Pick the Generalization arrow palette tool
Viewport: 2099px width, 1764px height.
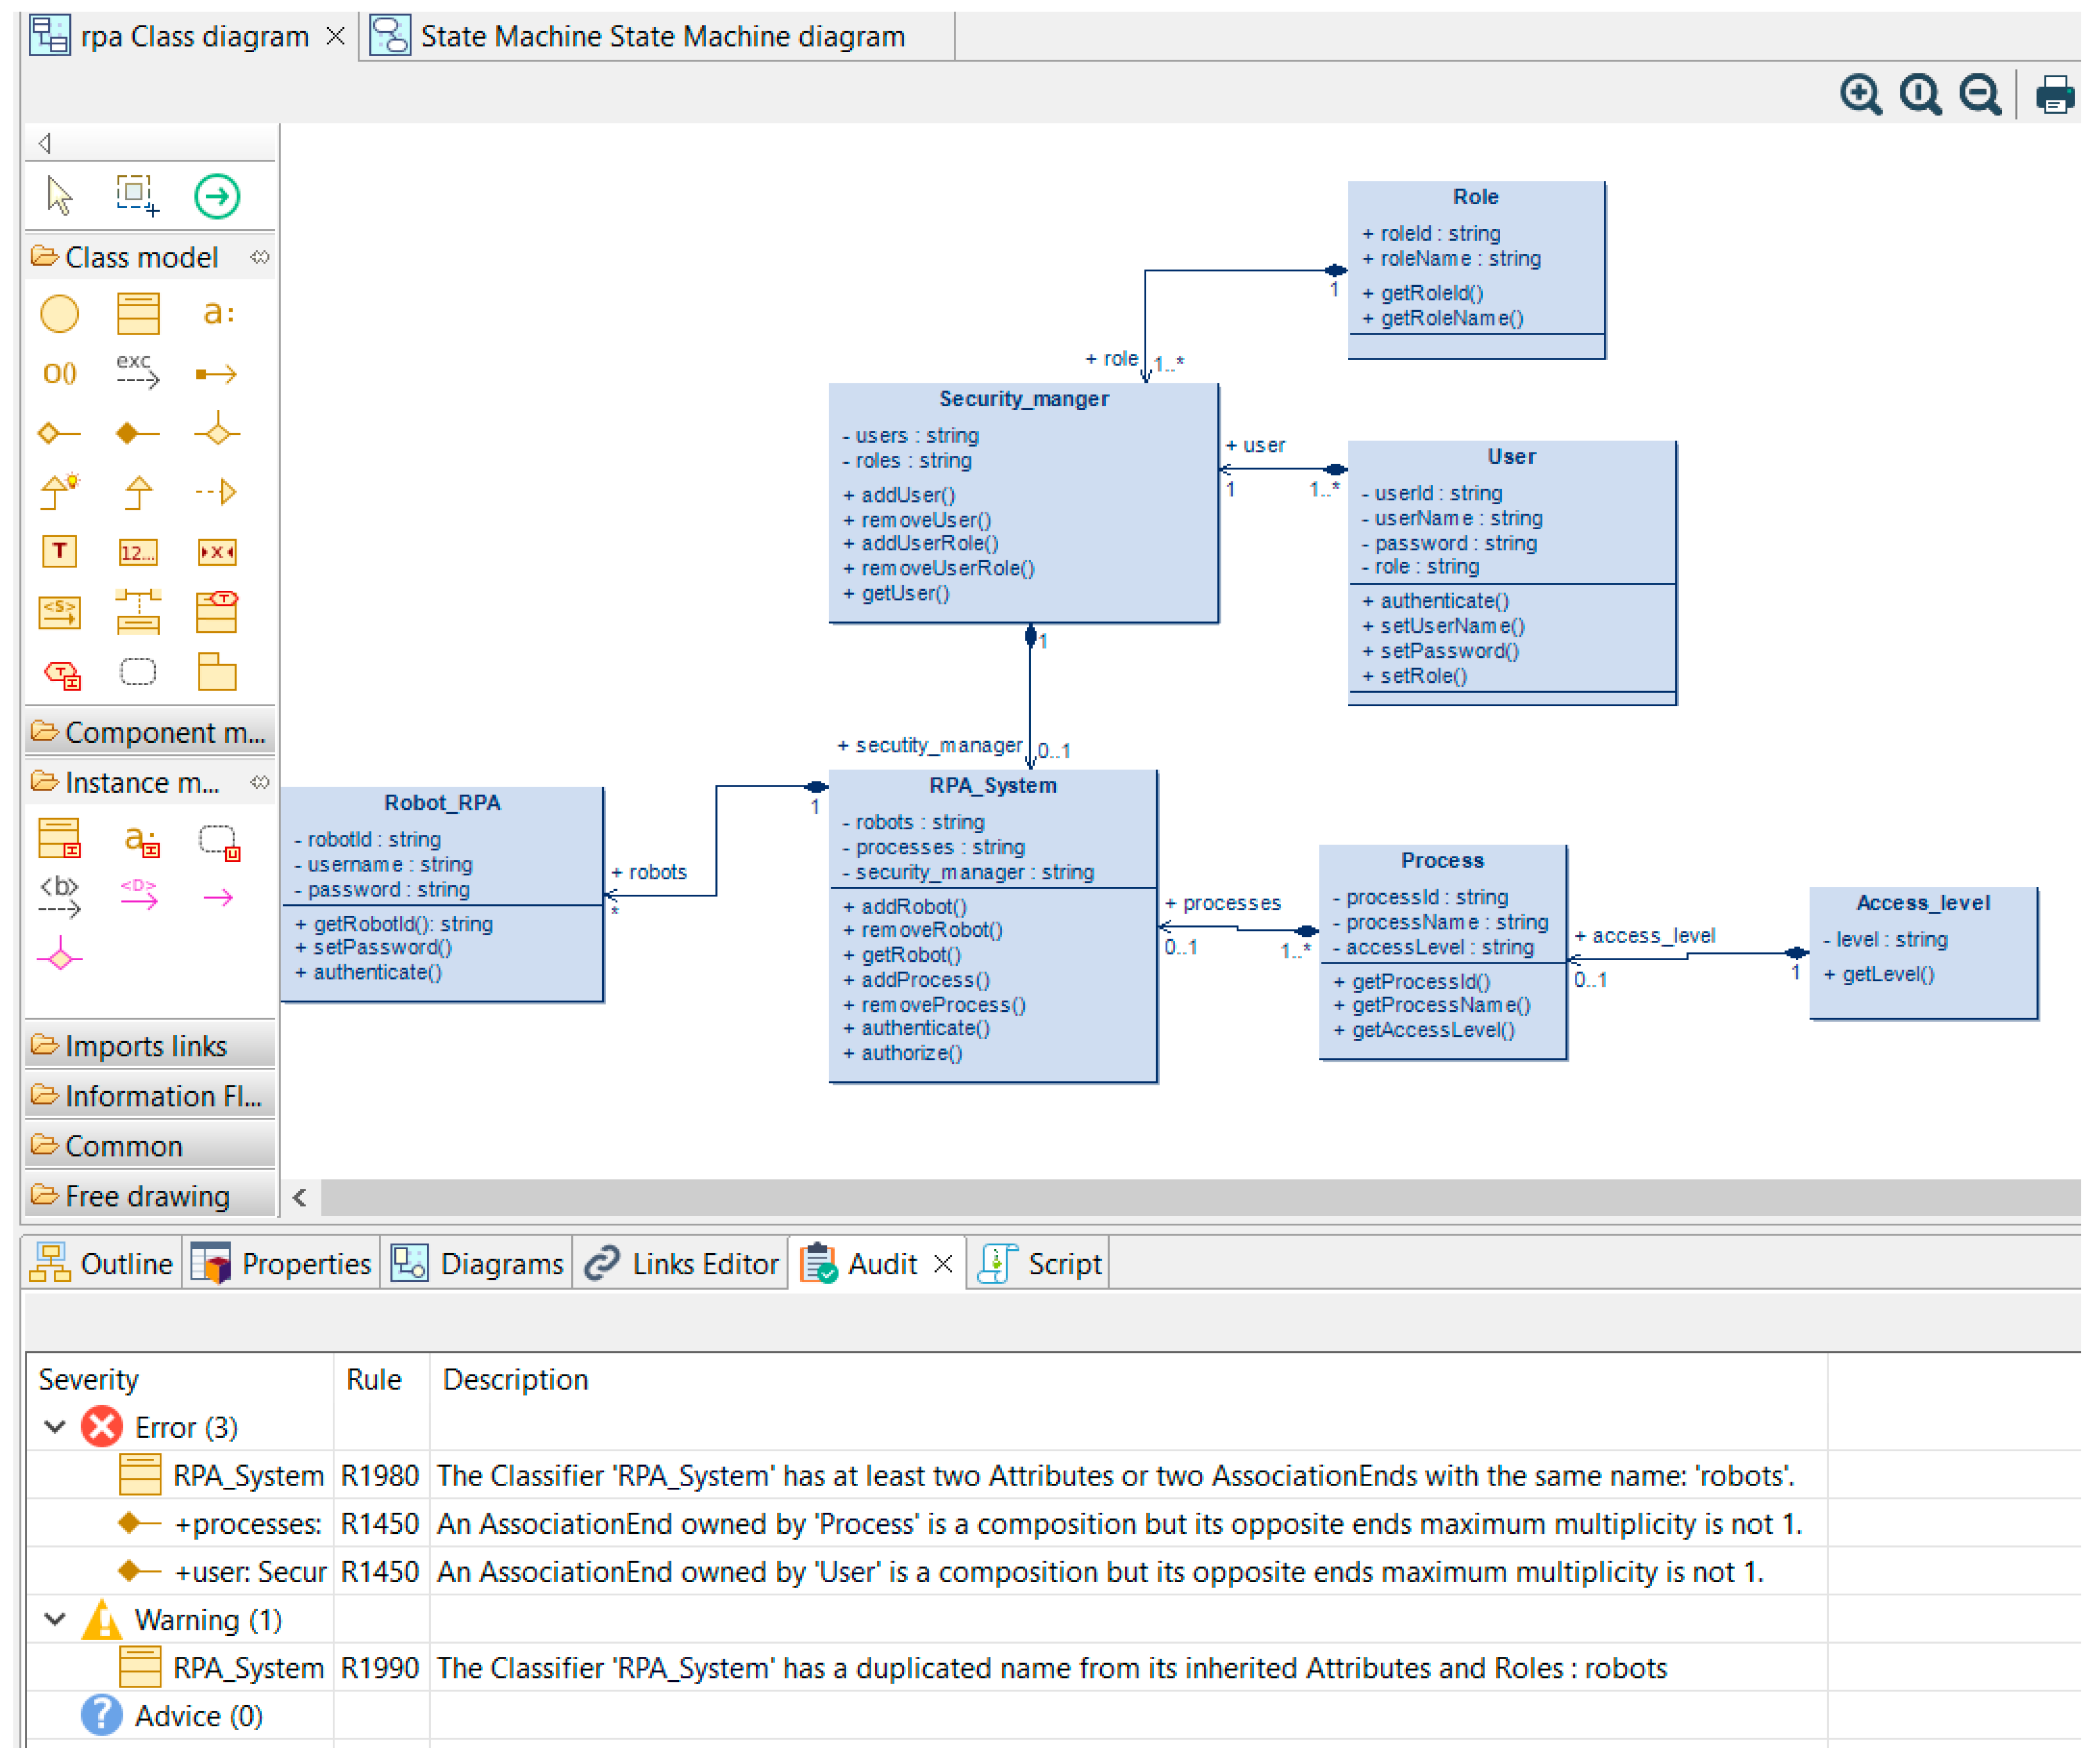pyautogui.click(x=138, y=492)
